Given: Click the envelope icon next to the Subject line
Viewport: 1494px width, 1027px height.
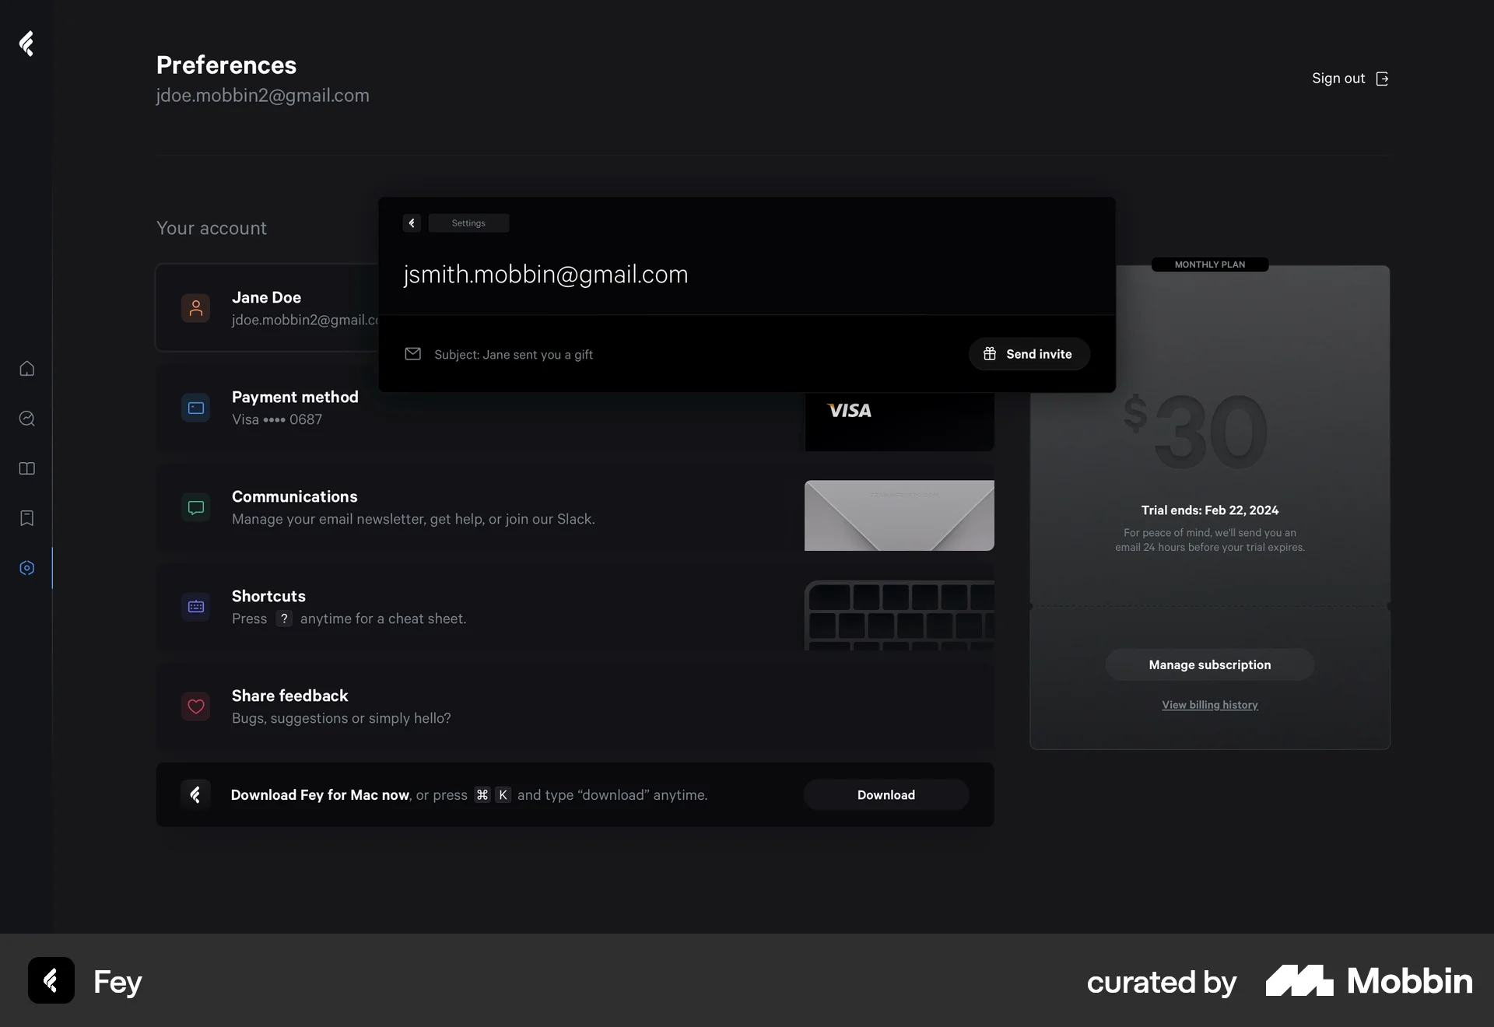Looking at the screenshot, I should point(412,354).
